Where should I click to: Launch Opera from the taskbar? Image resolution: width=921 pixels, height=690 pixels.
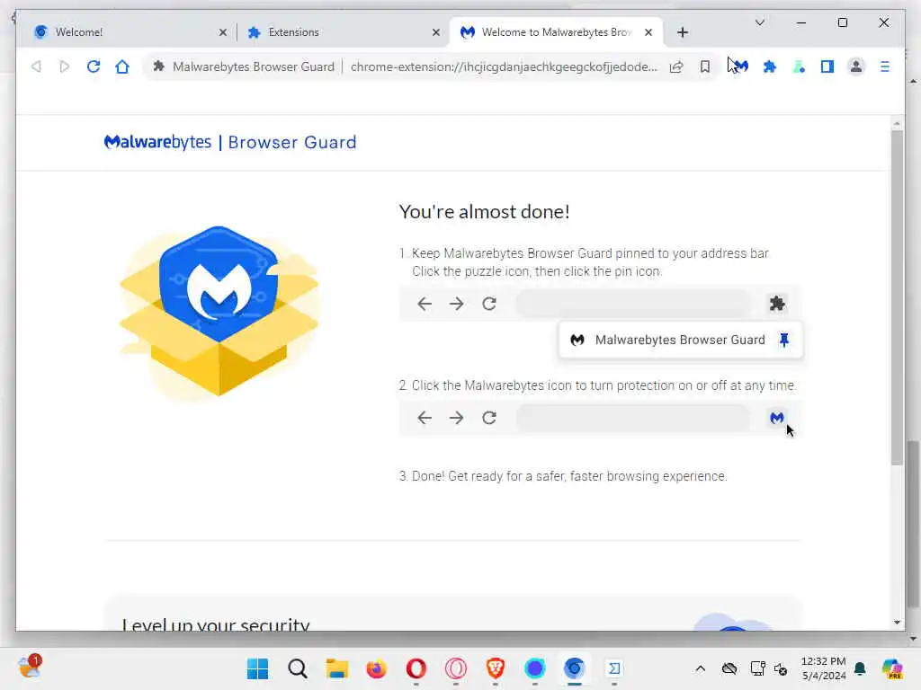pos(416,668)
